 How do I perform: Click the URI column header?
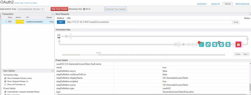click(x=28, y=17)
